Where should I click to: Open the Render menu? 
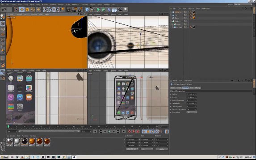(x=61, y=4)
